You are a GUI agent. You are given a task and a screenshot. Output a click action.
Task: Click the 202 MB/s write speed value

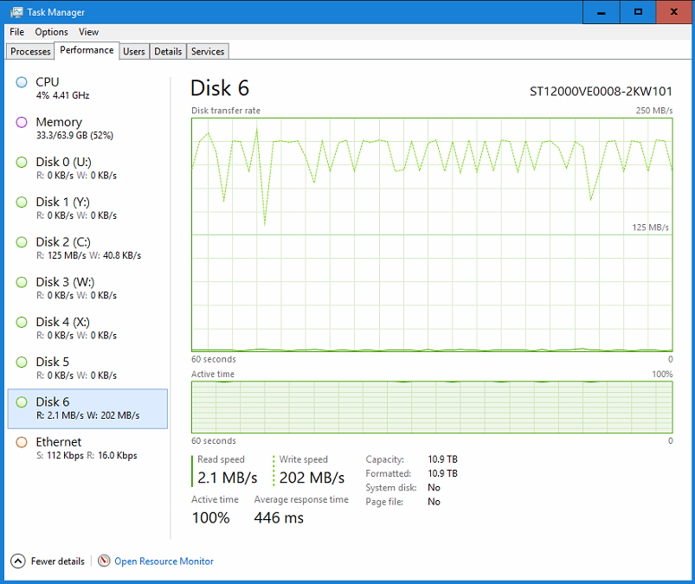tap(312, 478)
